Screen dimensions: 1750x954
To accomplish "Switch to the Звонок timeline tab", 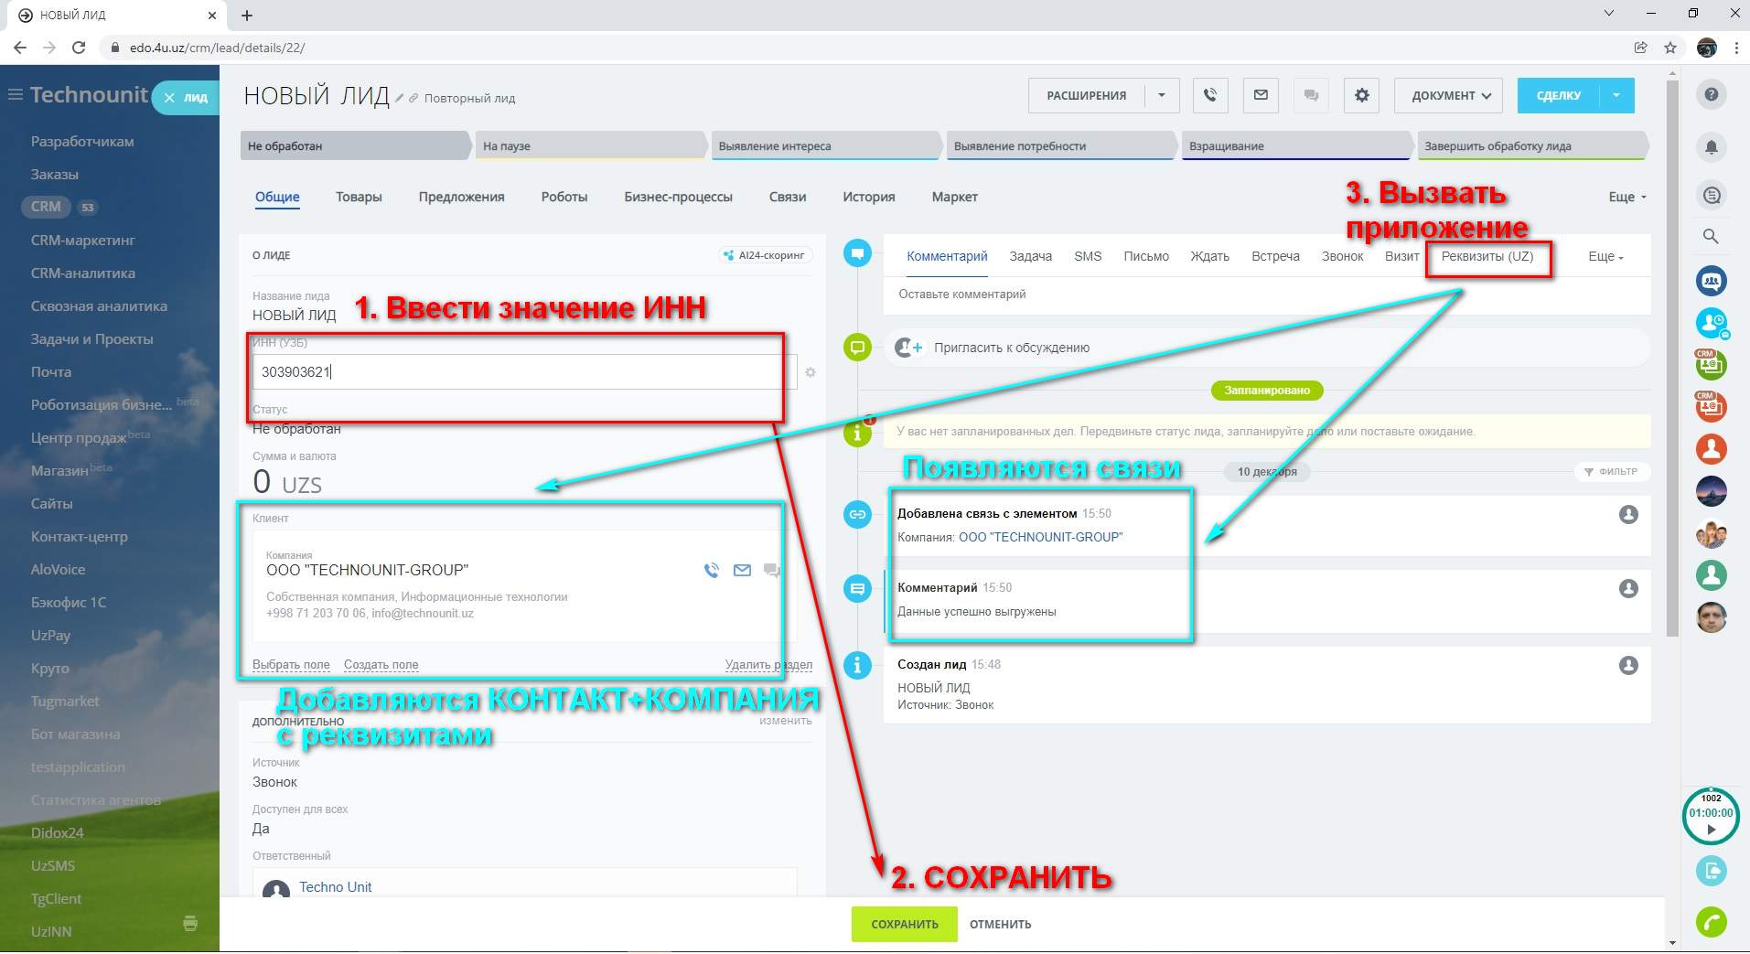I will click(1342, 256).
